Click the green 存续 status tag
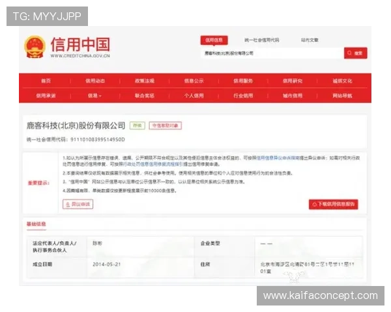391x312 pixels. [x=138, y=125]
